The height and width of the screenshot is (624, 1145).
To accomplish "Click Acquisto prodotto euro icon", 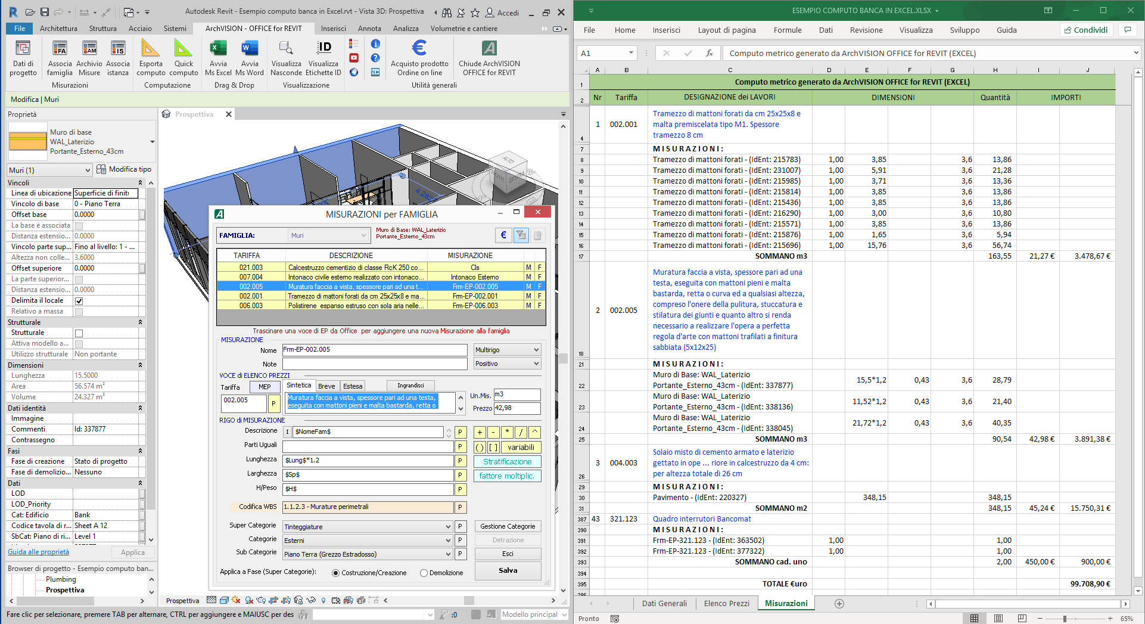I will [419, 58].
